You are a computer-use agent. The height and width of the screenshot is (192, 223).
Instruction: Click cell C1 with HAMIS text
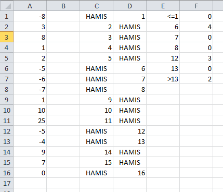click(x=97, y=16)
